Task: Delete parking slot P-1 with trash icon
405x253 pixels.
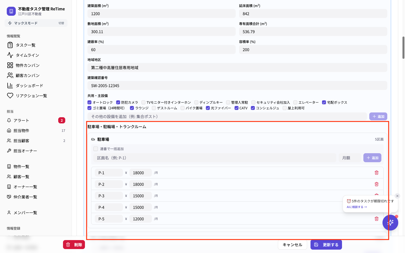Action: [377, 173]
